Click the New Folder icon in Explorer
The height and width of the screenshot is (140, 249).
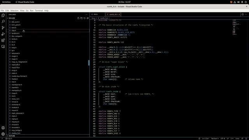click(x=81, y=18)
